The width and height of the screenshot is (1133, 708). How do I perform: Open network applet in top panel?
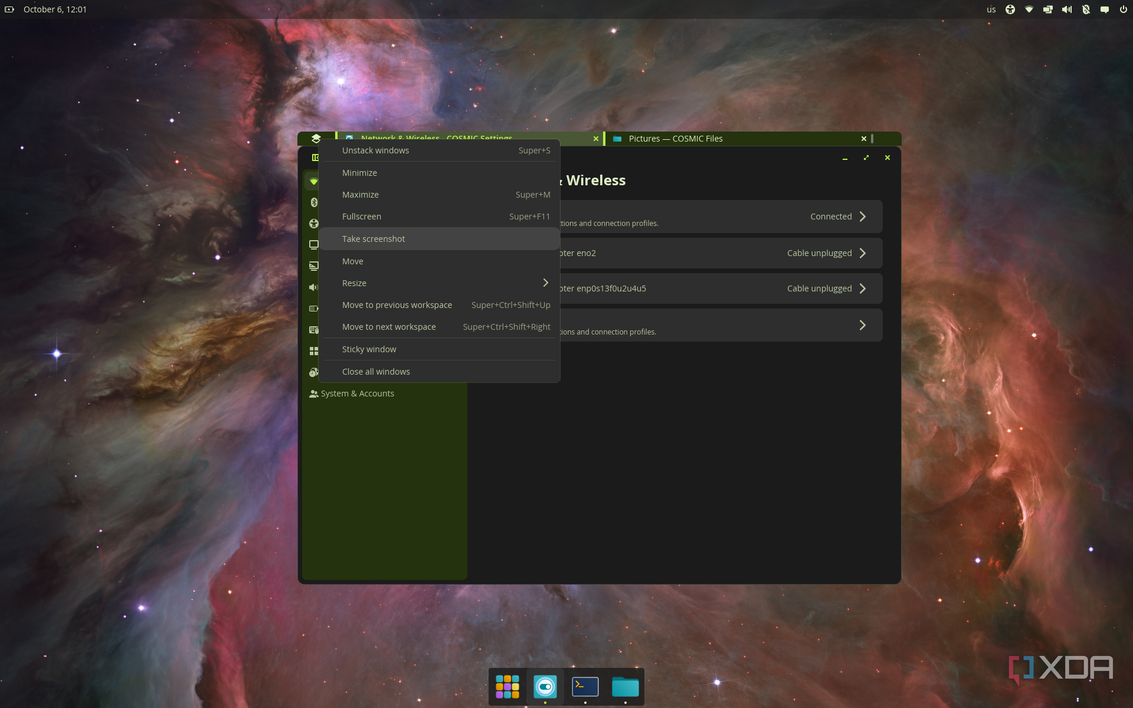1029,9
